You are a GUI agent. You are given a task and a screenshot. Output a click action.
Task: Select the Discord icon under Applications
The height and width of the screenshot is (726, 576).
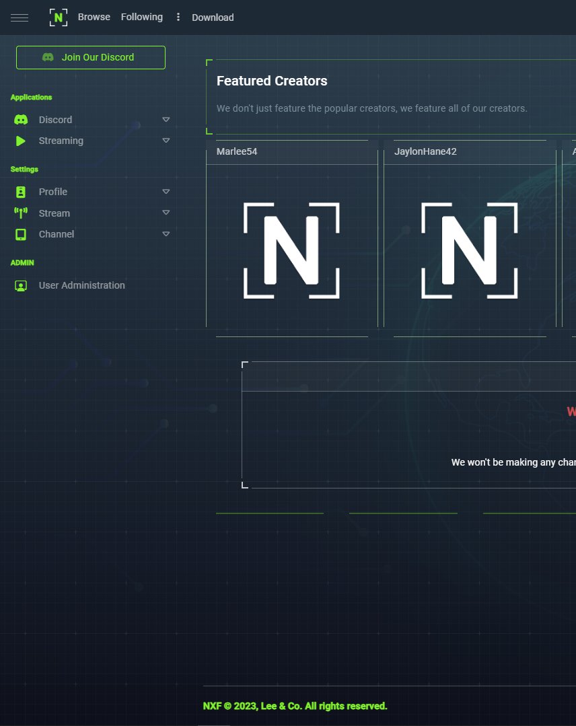[21, 119]
